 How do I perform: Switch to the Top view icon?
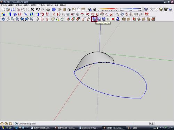click(64, 9)
